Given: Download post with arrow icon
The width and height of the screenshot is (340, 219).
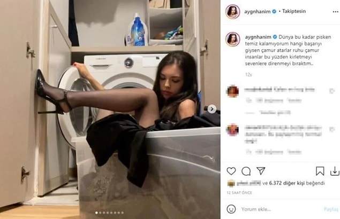Looking at the screenshot, I should coord(335,171).
